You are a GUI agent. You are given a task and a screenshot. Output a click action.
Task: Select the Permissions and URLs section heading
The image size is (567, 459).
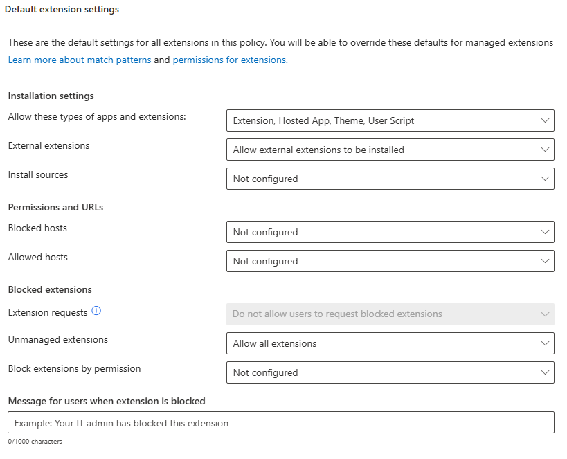click(55, 207)
